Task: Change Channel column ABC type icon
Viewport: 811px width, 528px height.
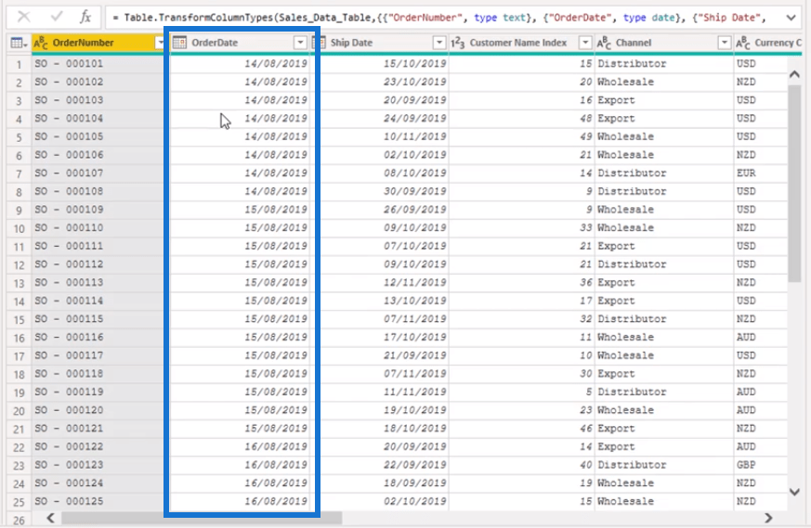Action: click(x=604, y=43)
